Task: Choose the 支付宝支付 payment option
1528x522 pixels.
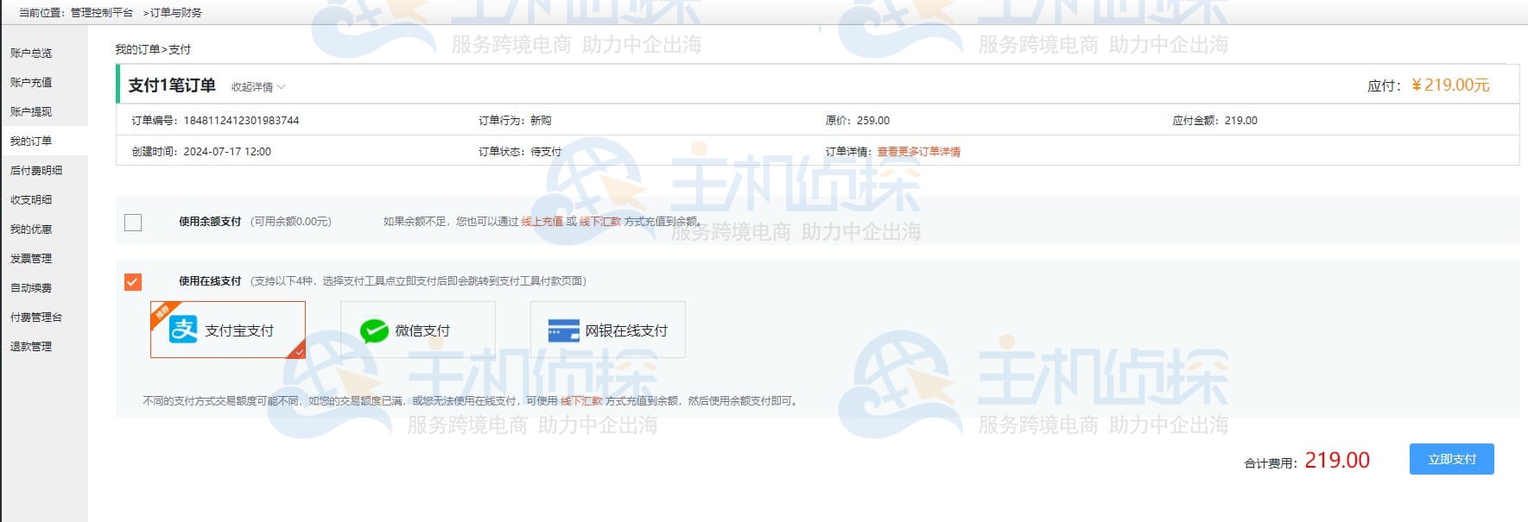Action: click(x=228, y=330)
